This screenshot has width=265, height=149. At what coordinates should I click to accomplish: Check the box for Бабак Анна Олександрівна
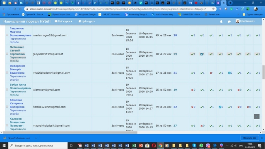[x=7, y=89]
